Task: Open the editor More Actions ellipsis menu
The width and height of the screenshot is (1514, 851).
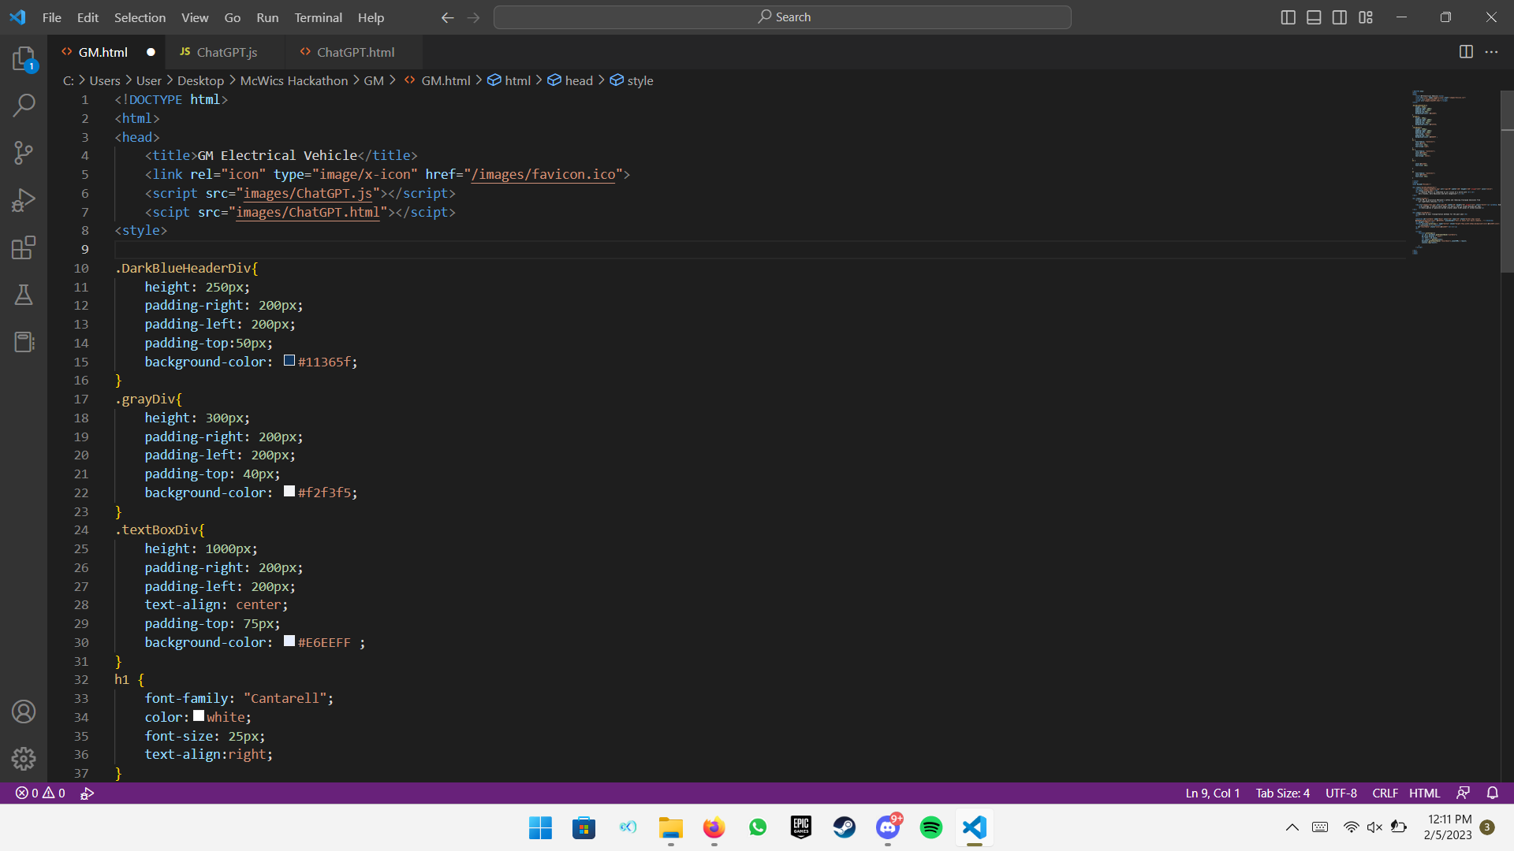Action: coord(1491,52)
